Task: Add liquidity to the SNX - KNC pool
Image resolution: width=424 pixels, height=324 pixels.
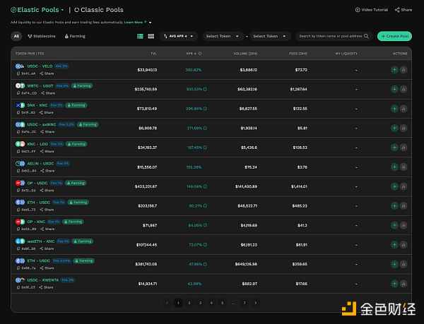Action: 394,109
